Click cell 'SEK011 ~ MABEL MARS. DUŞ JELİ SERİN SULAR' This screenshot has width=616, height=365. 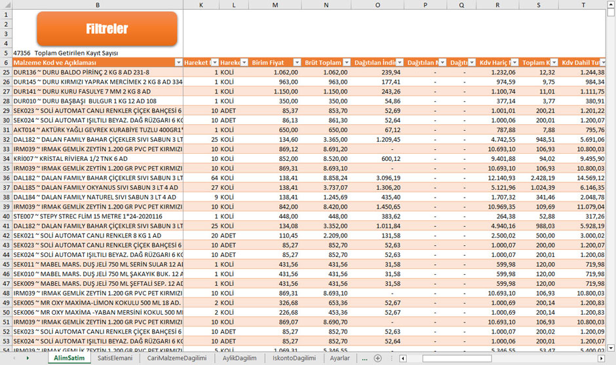pyautogui.click(x=98, y=264)
